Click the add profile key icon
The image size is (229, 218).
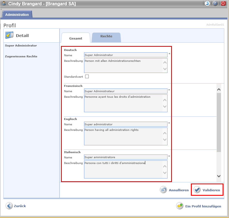point(180,206)
